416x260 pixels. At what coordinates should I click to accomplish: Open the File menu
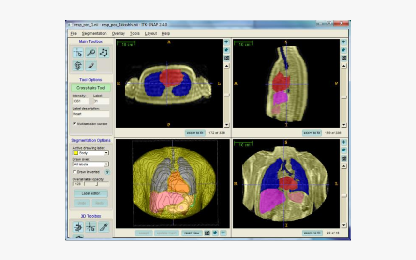coord(74,34)
